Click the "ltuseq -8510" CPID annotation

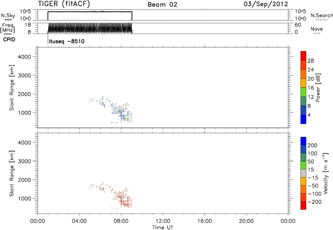click(67, 41)
